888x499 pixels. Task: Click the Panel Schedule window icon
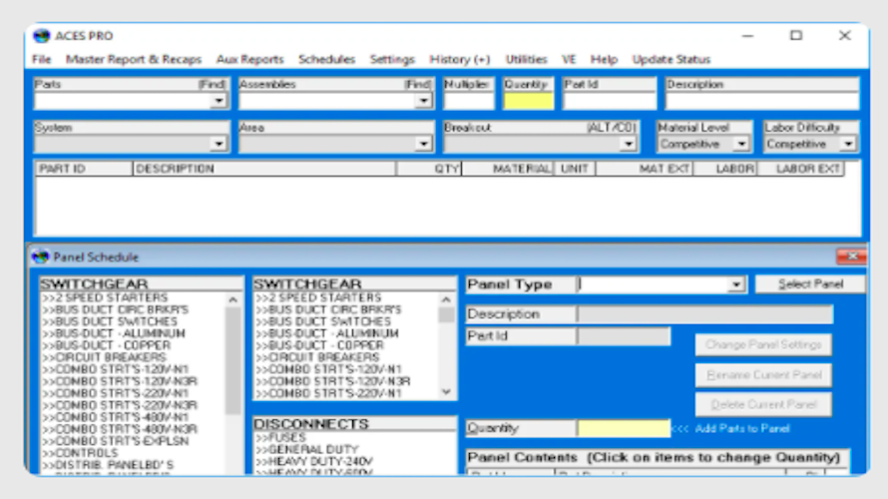point(40,257)
